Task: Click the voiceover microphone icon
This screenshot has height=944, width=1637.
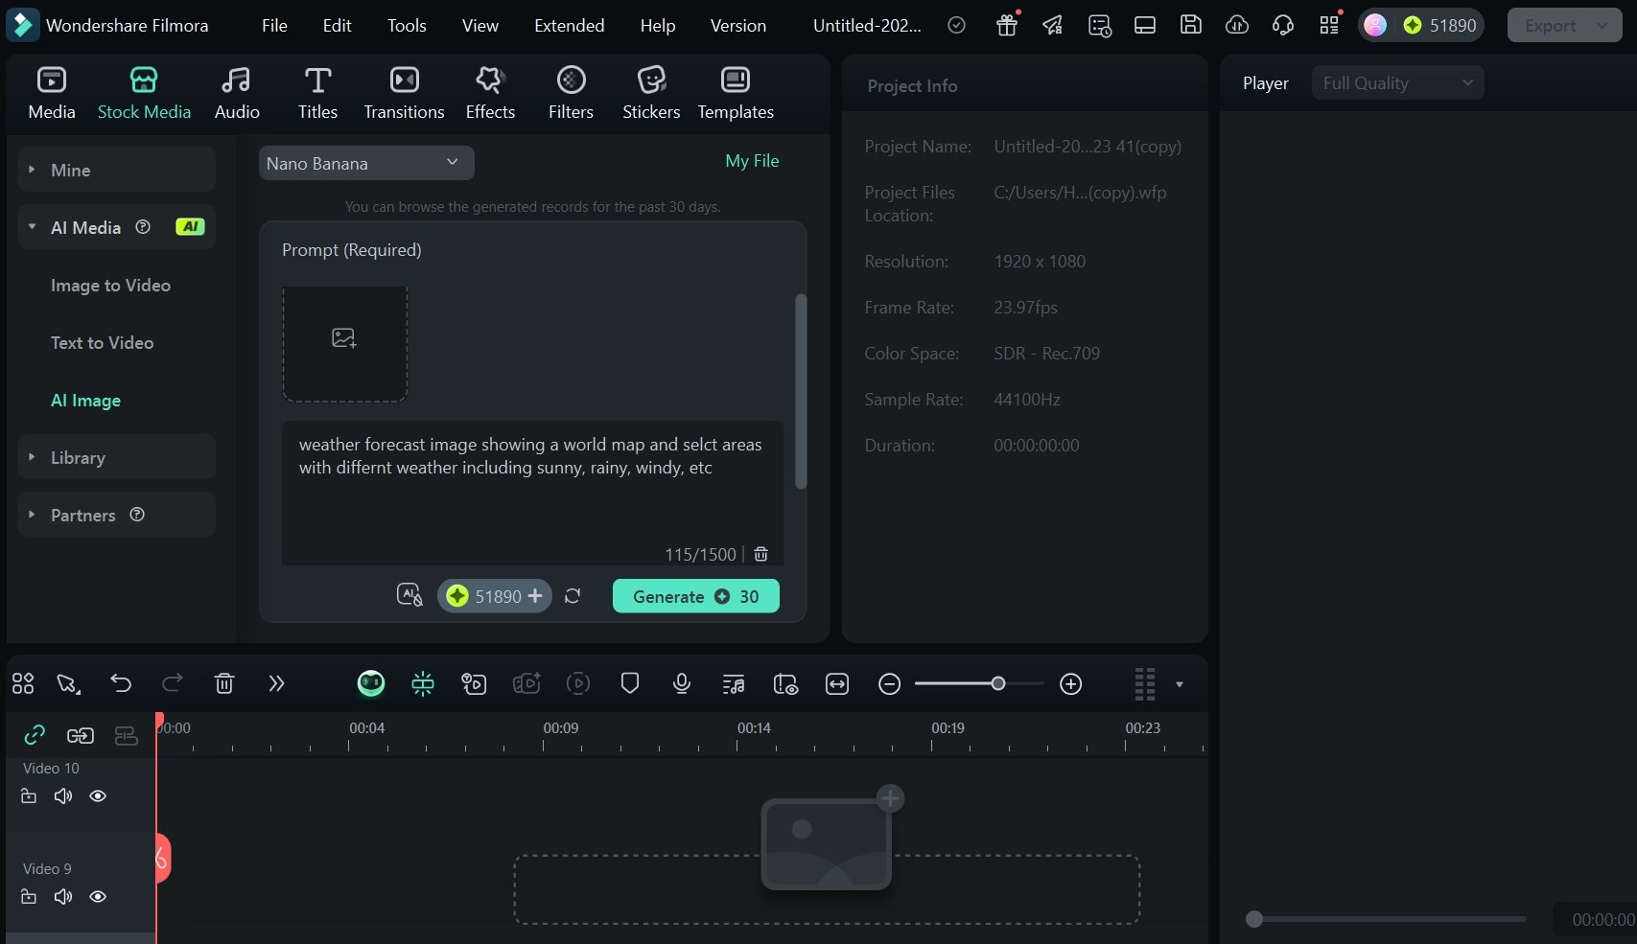Action: (x=682, y=683)
